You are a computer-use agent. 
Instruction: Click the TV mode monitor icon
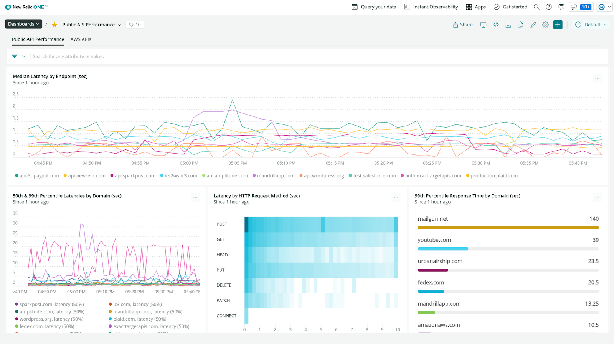[x=483, y=25]
